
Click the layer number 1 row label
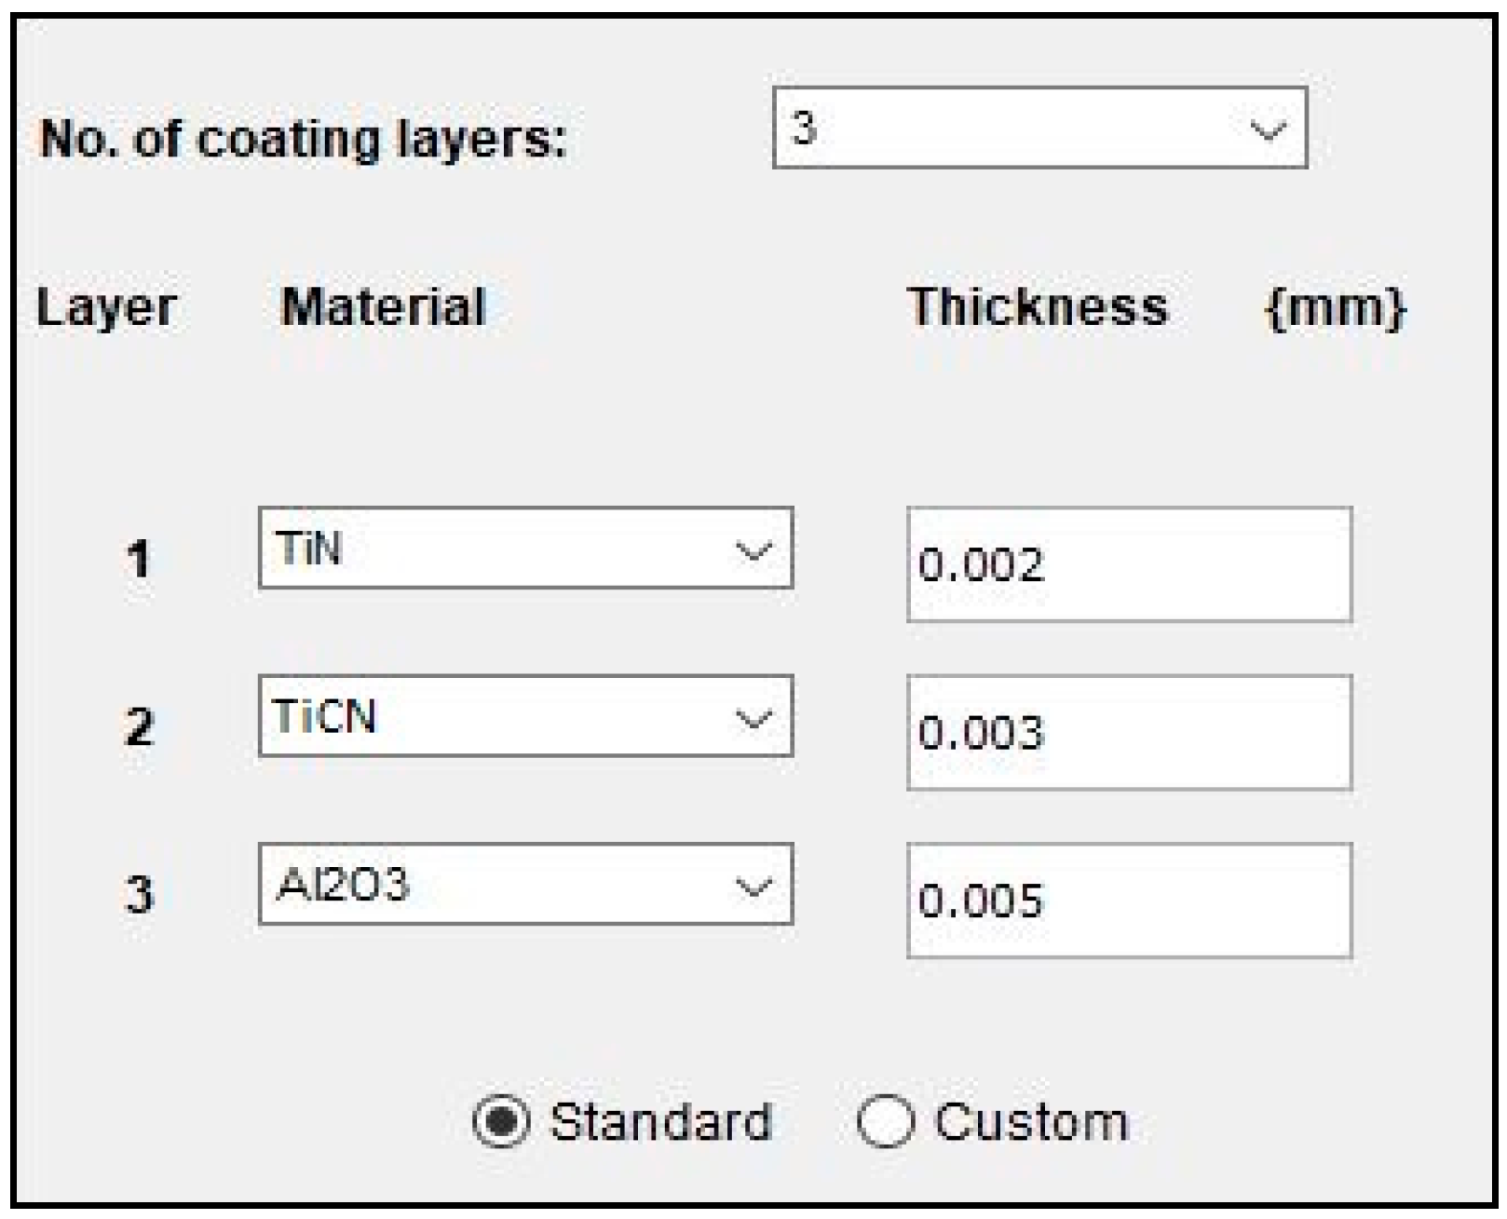click(x=139, y=559)
